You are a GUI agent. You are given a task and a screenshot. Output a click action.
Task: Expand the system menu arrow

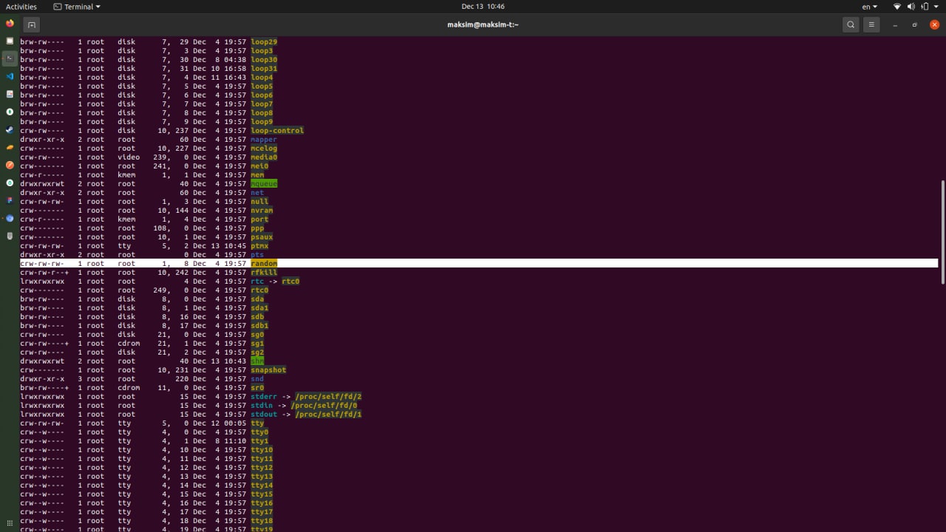[935, 7]
